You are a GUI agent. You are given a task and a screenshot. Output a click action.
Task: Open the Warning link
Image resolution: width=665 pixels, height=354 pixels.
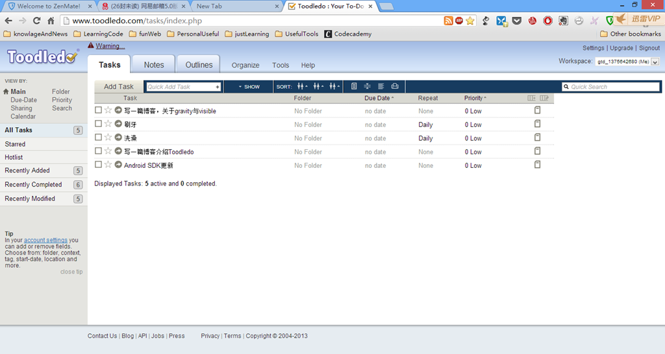click(x=110, y=46)
